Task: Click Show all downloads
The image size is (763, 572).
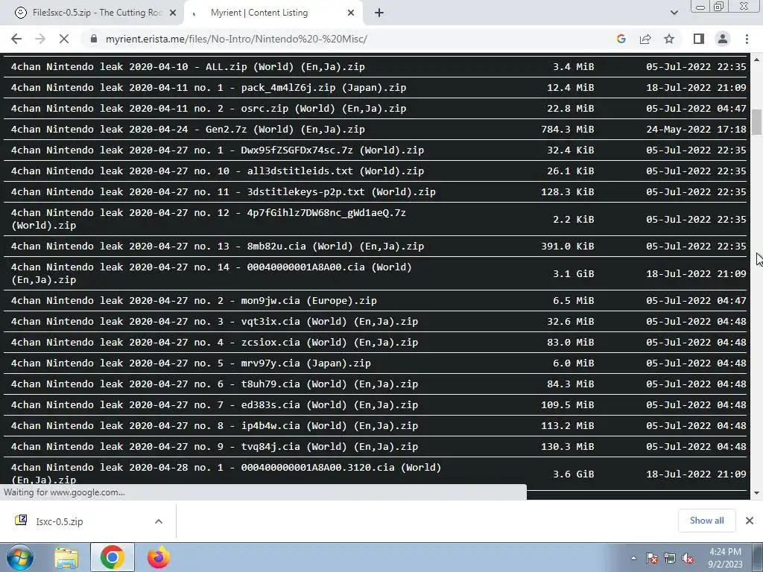Action: pyautogui.click(x=706, y=521)
